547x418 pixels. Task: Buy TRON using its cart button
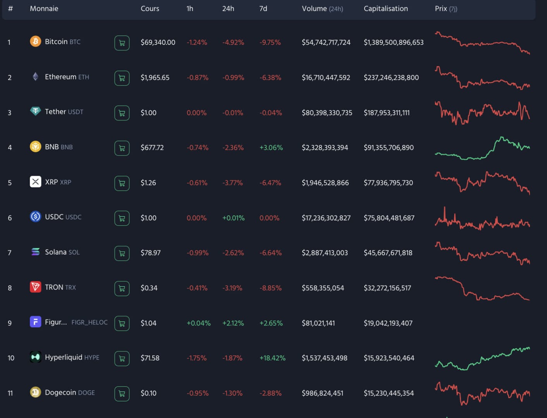coord(122,289)
